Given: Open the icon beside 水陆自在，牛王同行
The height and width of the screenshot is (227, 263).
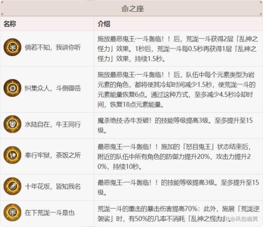Looking at the screenshot, I should click(12, 124).
